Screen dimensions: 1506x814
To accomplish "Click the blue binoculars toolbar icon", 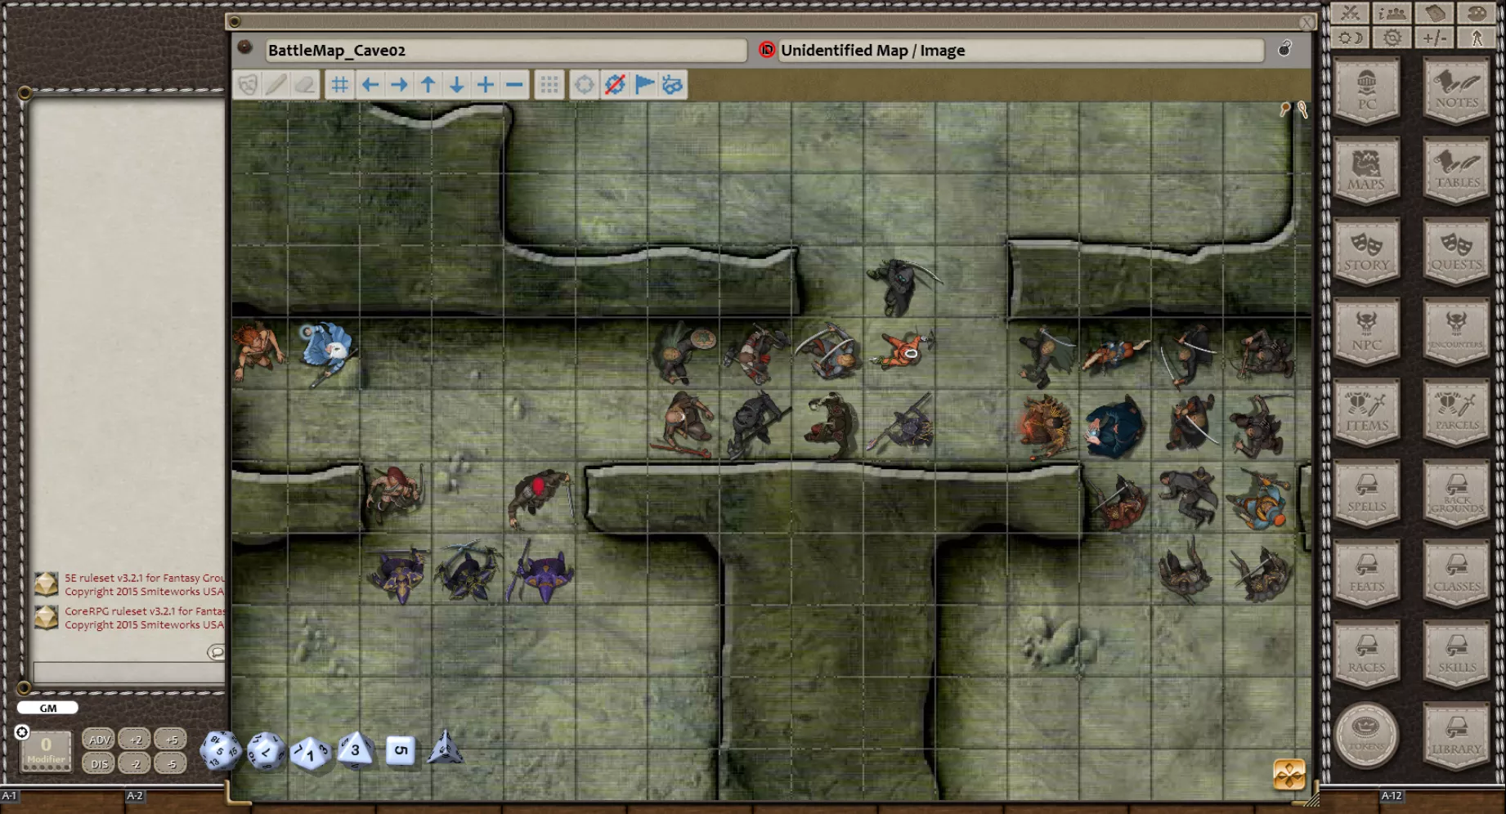I will click(672, 85).
